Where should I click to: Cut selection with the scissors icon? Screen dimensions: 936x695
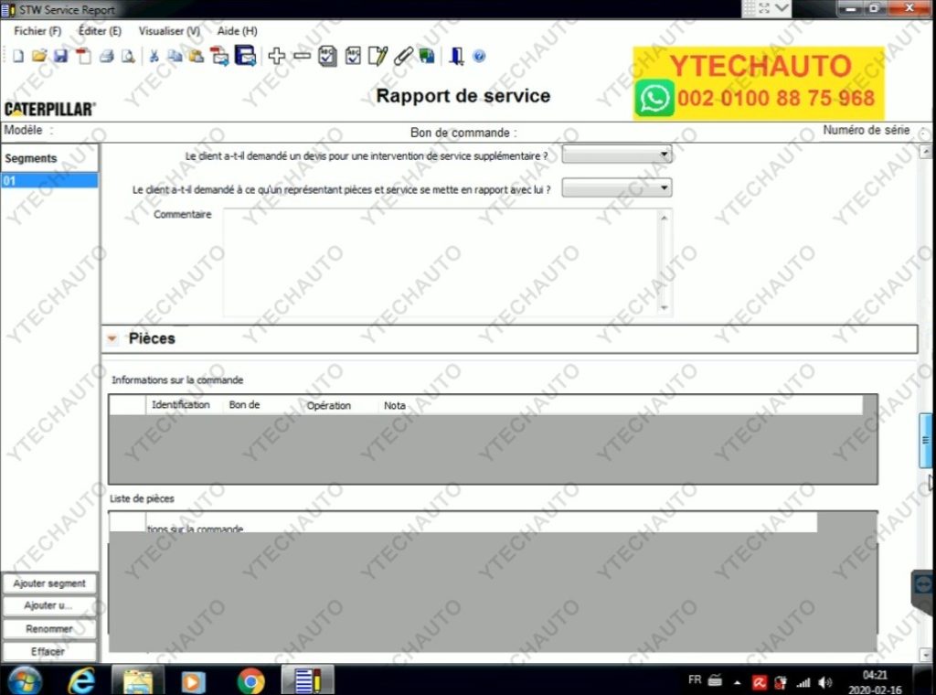point(154,56)
